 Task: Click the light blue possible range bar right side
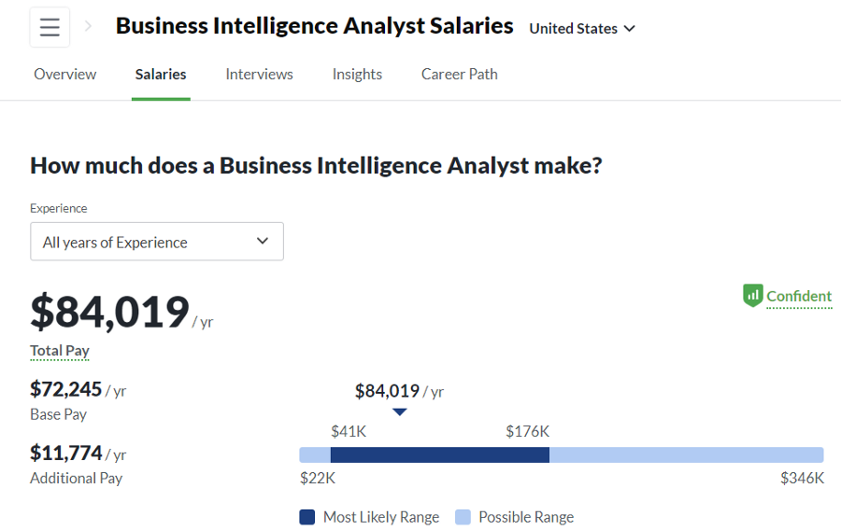coord(687,455)
